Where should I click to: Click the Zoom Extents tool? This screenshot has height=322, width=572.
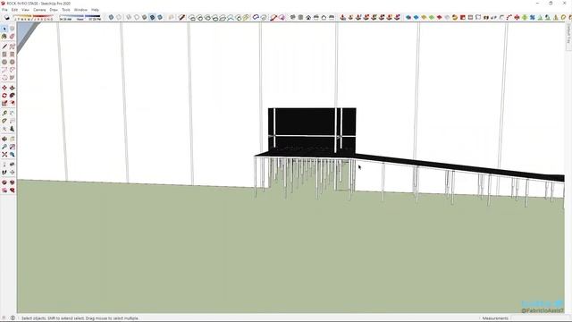(4, 155)
